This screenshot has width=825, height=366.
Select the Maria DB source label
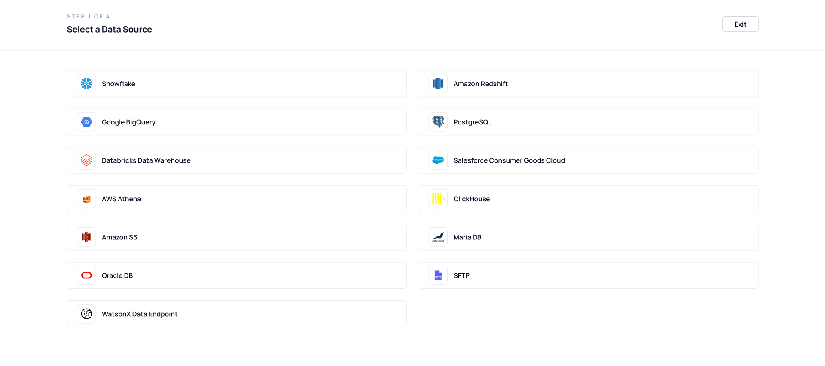[467, 237]
